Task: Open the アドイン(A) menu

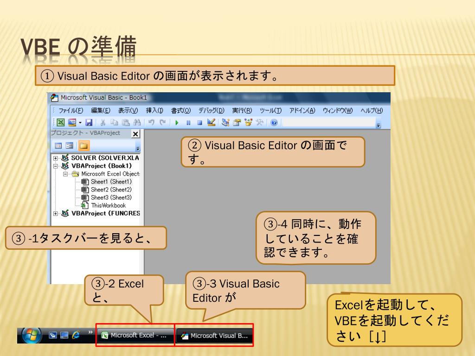Action: click(x=302, y=110)
